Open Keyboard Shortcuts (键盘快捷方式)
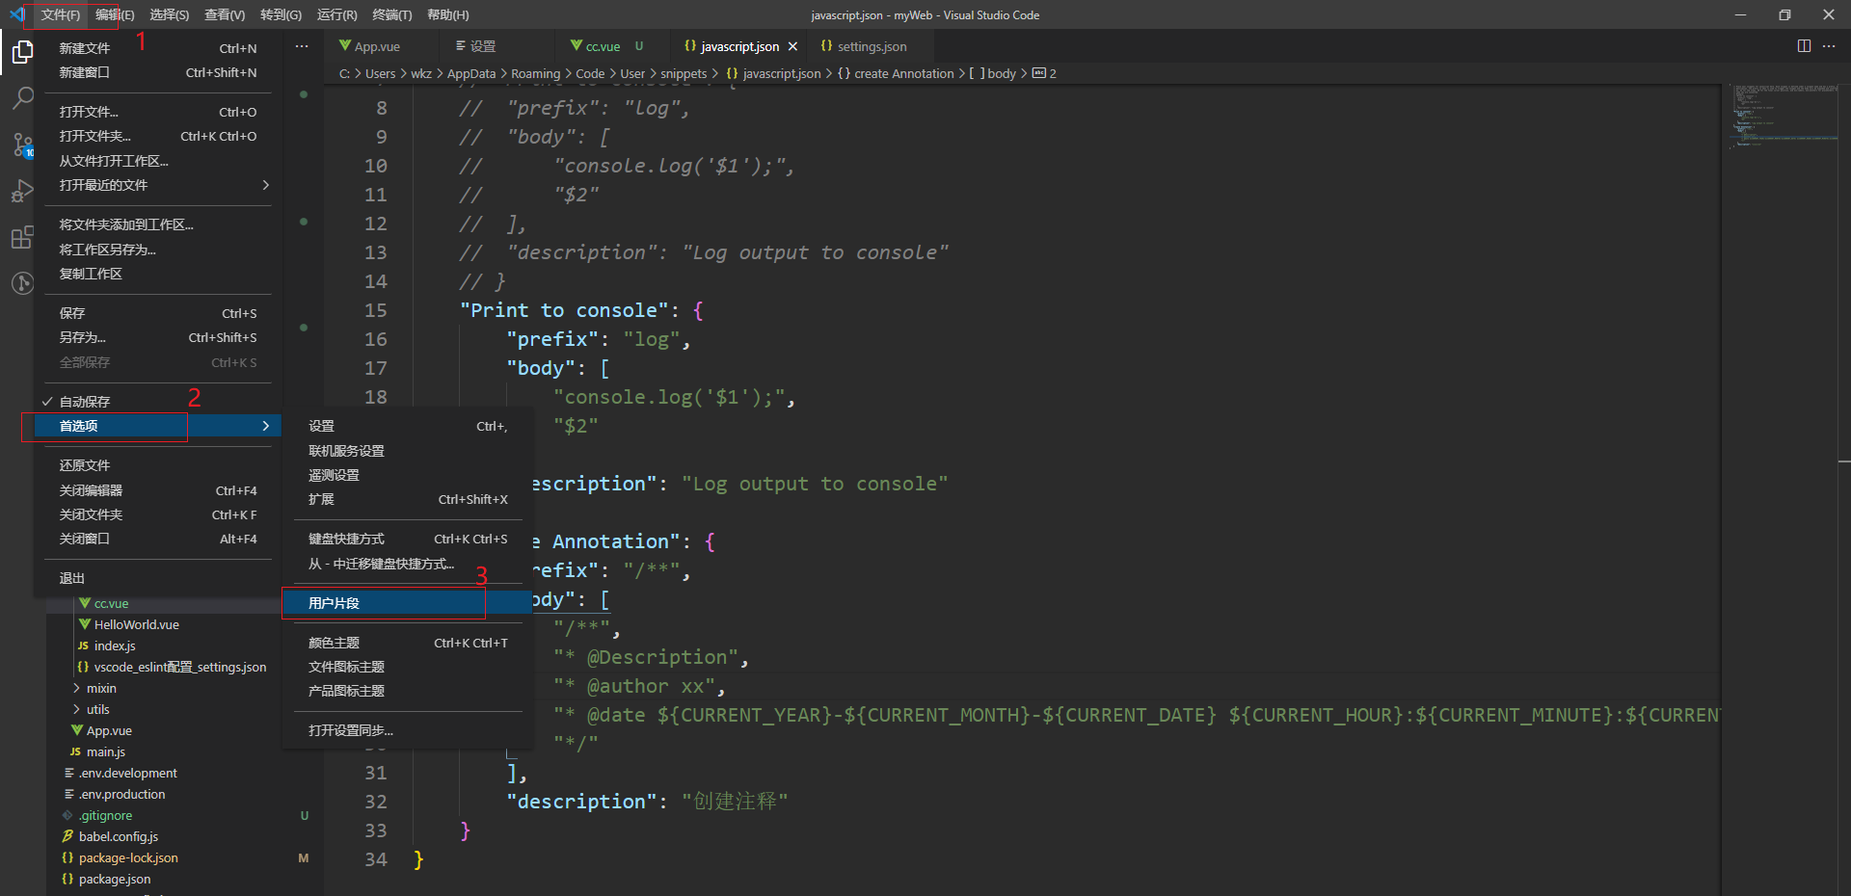Screen dimensions: 1851x896 tap(408, 539)
